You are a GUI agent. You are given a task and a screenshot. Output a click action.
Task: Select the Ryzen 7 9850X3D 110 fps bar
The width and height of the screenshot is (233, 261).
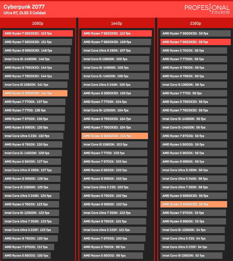click(x=117, y=33)
